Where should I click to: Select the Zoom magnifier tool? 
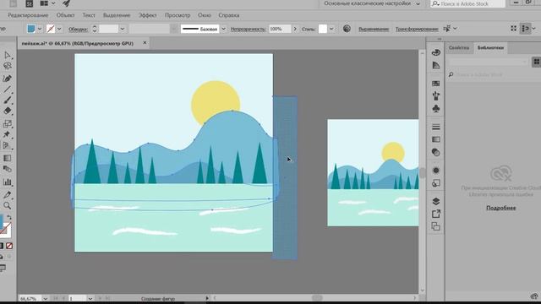(8, 206)
